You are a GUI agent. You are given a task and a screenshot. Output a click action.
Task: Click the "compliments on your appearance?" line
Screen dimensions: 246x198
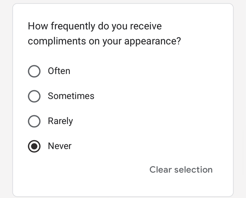coord(104,42)
